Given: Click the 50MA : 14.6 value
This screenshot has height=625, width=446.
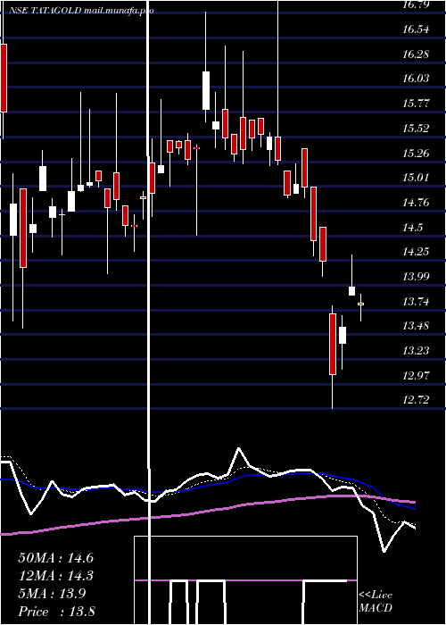Looking at the screenshot, I should (x=55, y=558).
